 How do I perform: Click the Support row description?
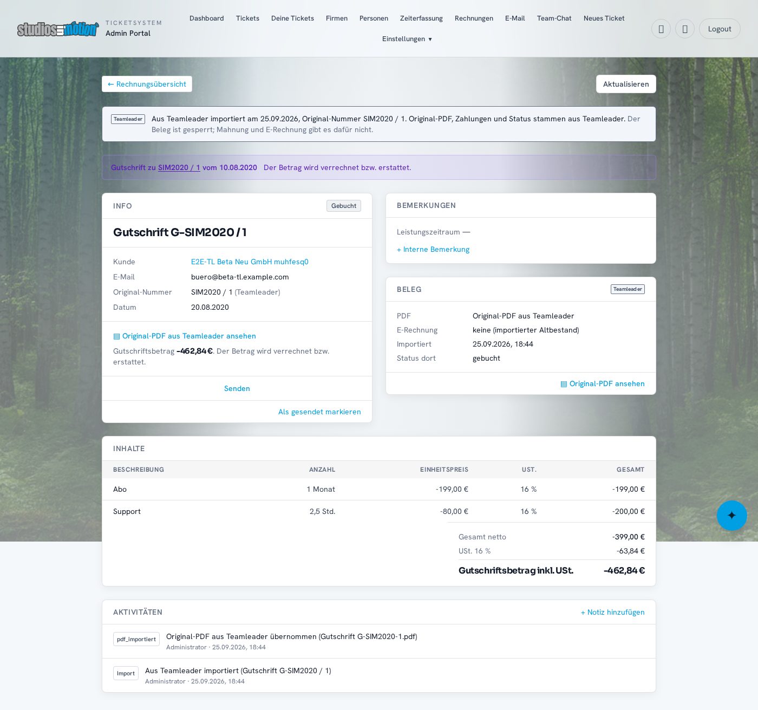pyautogui.click(x=127, y=511)
